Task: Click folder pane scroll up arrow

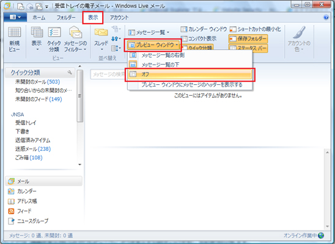Action: coord(80,66)
